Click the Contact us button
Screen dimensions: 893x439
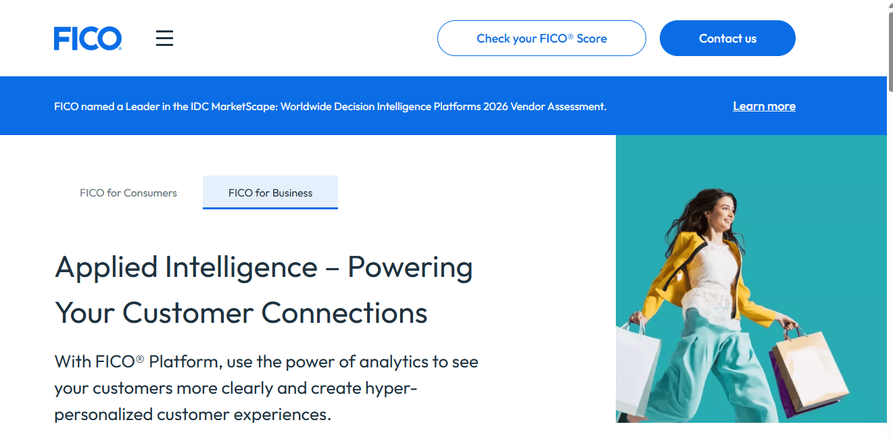tap(727, 38)
